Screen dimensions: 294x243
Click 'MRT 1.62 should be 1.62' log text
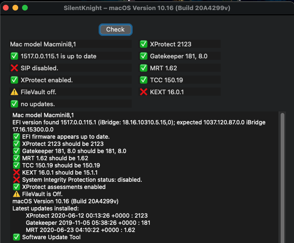pyautogui.click(x=55, y=158)
